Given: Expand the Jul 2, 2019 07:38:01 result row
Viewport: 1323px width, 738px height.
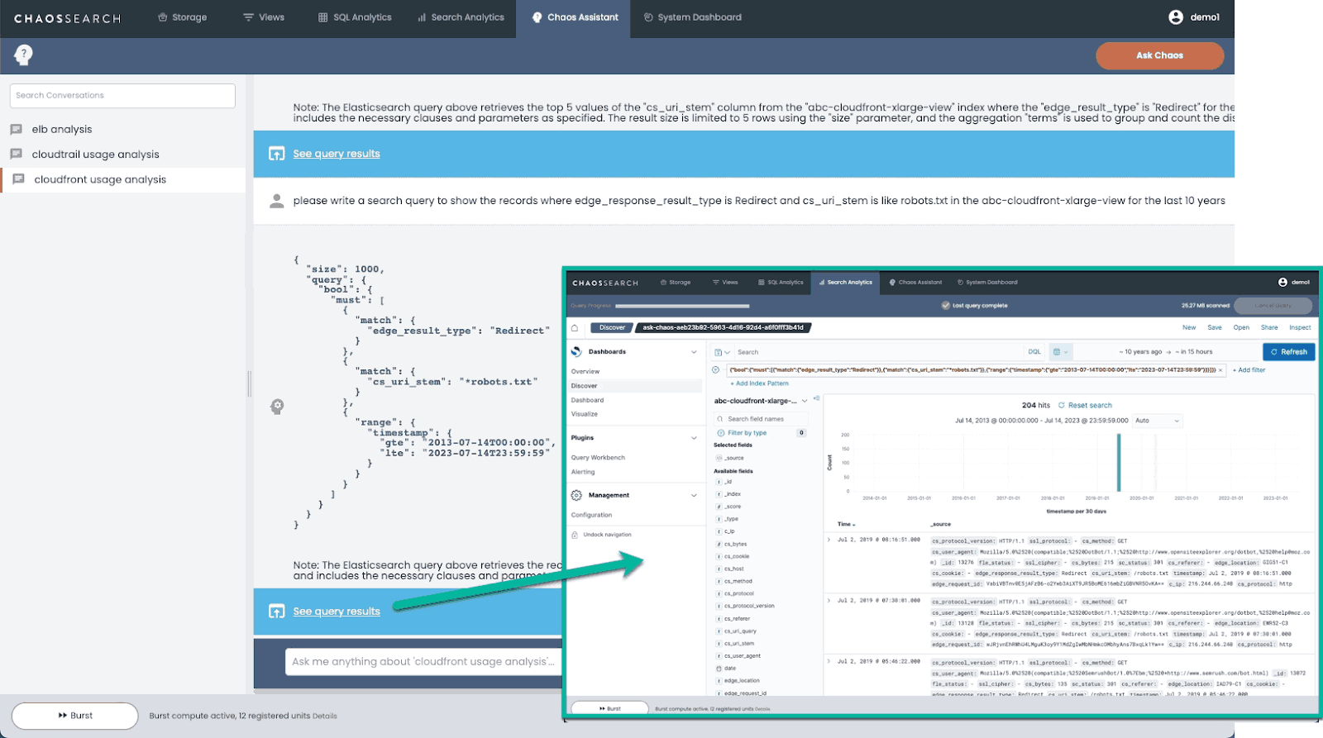Looking at the screenshot, I should pyautogui.click(x=829, y=601).
